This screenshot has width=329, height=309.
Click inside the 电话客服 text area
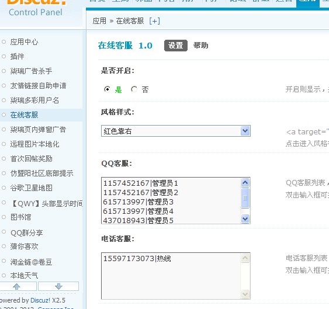pos(171,276)
